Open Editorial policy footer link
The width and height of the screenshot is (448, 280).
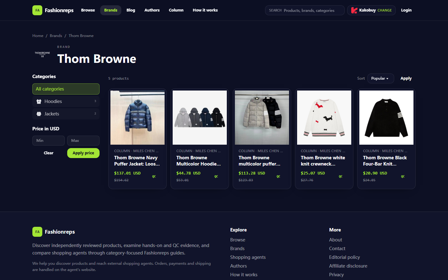(344, 257)
